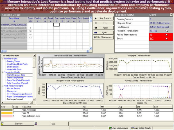Image resolution: width=174 pixels, height=130 pixels.
Task: Select FPT_with_Addon_JUNE2006 group row
Action: click(14, 34)
